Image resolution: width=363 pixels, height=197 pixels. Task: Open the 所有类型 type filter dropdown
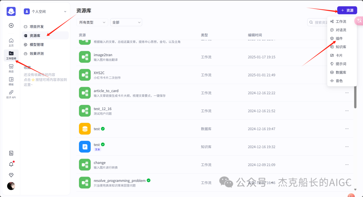(92, 22)
